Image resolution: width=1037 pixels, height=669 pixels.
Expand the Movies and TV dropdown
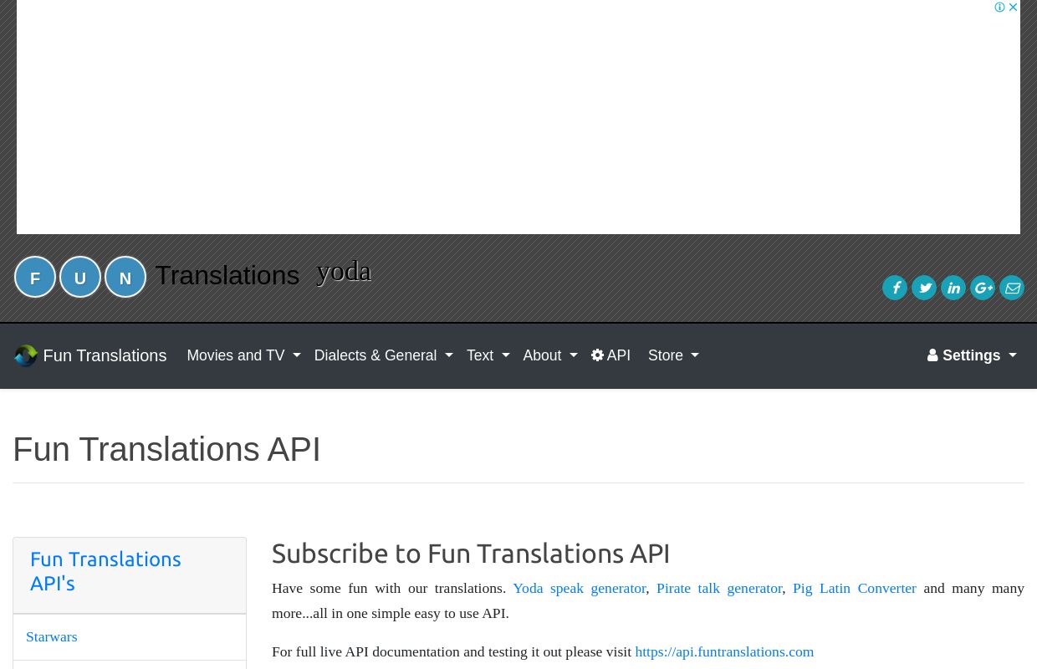pos(243,355)
